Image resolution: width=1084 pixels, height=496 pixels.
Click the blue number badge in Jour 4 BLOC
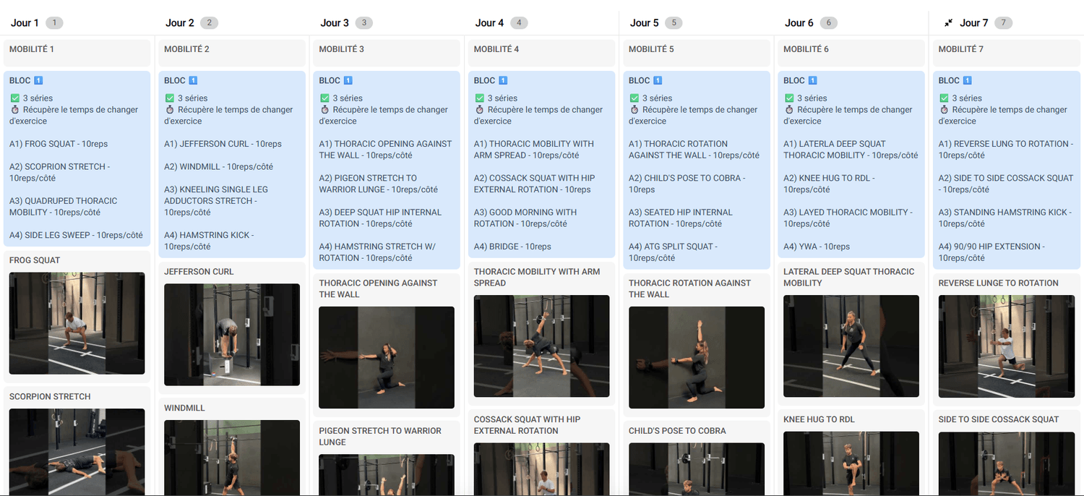click(503, 80)
